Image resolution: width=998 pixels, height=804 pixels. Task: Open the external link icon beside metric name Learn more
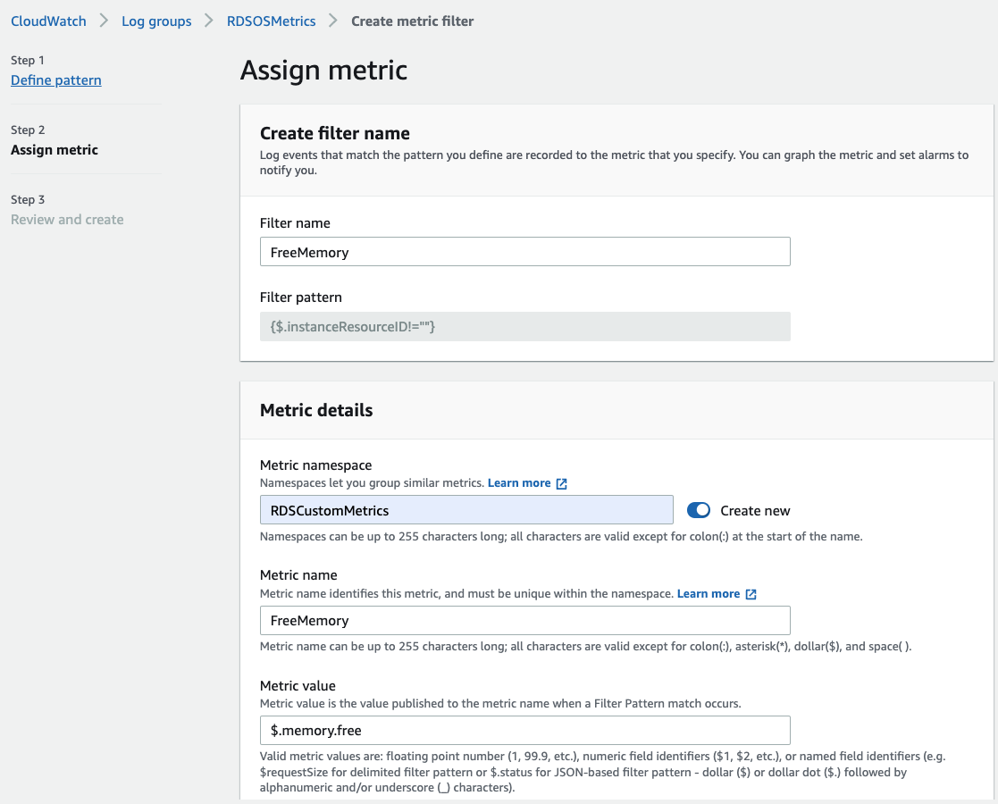751,594
